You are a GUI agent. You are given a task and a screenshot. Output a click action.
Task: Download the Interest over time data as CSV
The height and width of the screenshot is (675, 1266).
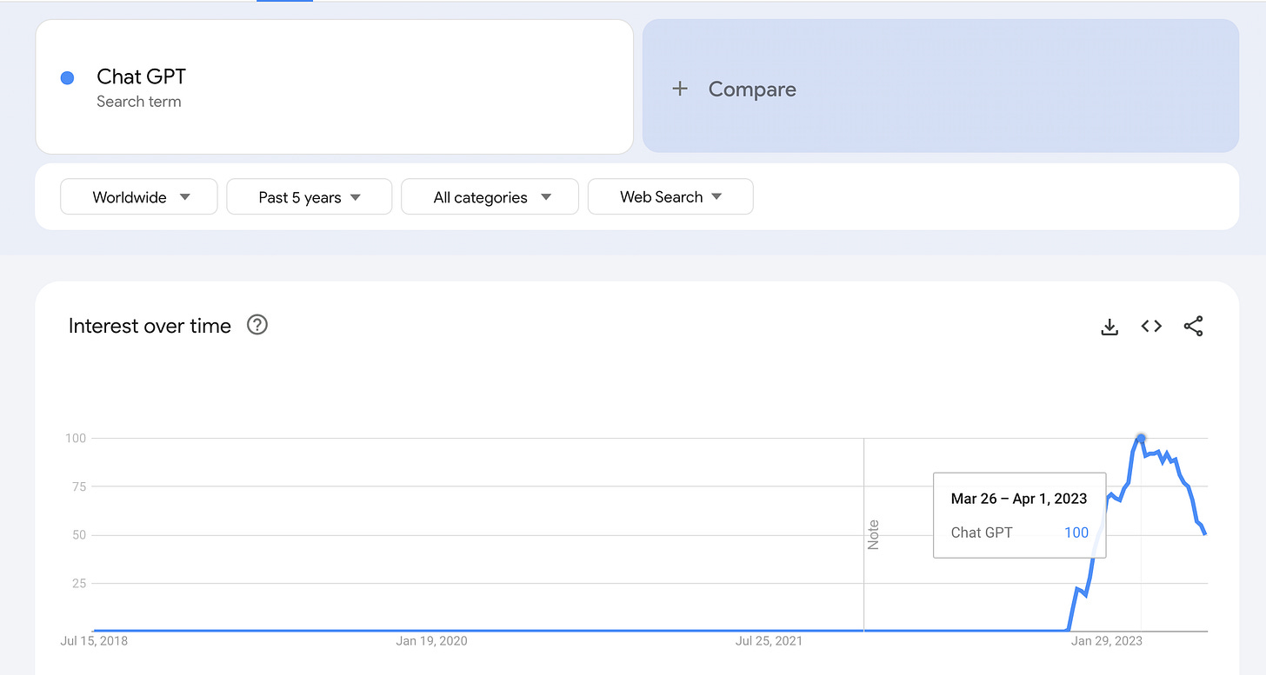pyautogui.click(x=1109, y=327)
